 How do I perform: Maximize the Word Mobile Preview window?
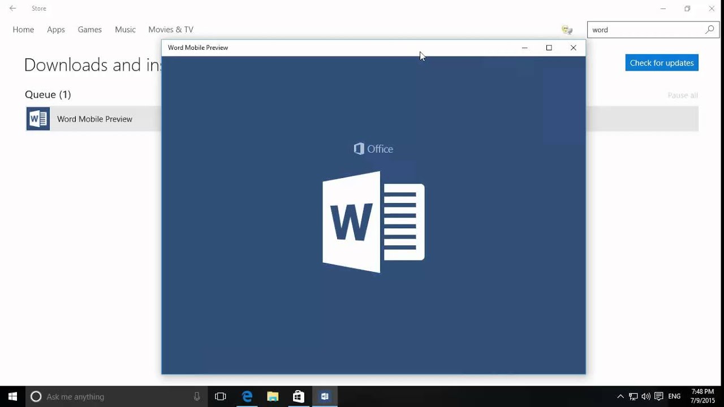pyautogui.click(x=549, y=47)
